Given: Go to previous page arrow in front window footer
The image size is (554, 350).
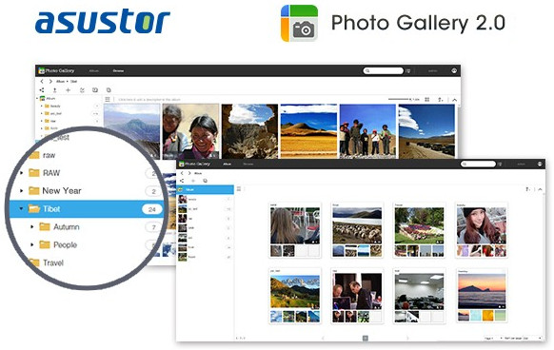Looking at the screenshot, I should (x=323, y=338).
